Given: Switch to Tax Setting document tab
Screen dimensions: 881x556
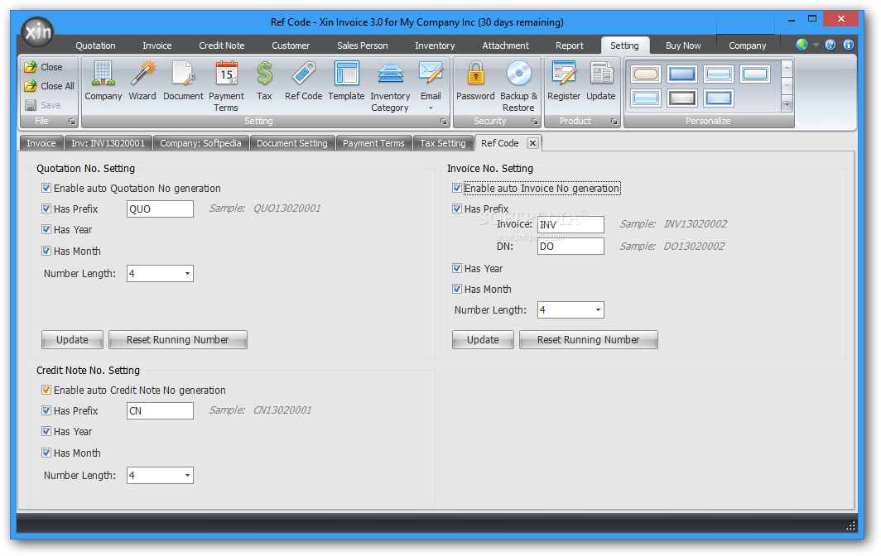Looking at the screenshot, I should click(x=443, y=143).
